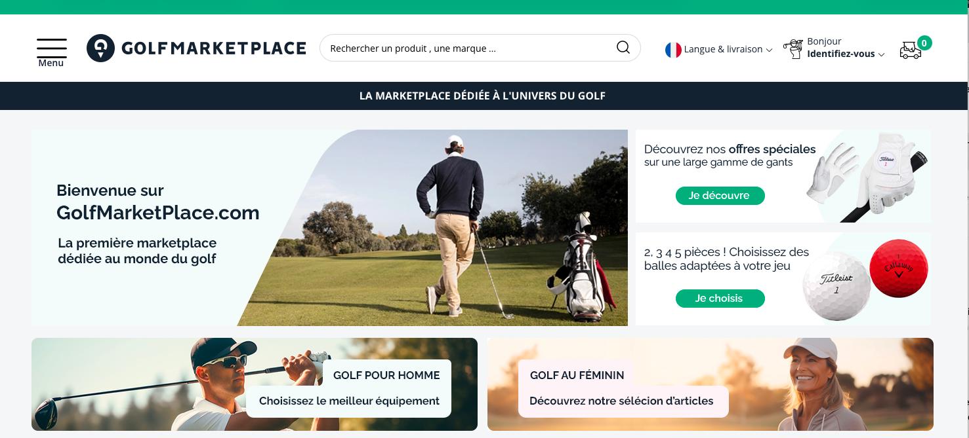Click the Titleist golf ball image

836,285
